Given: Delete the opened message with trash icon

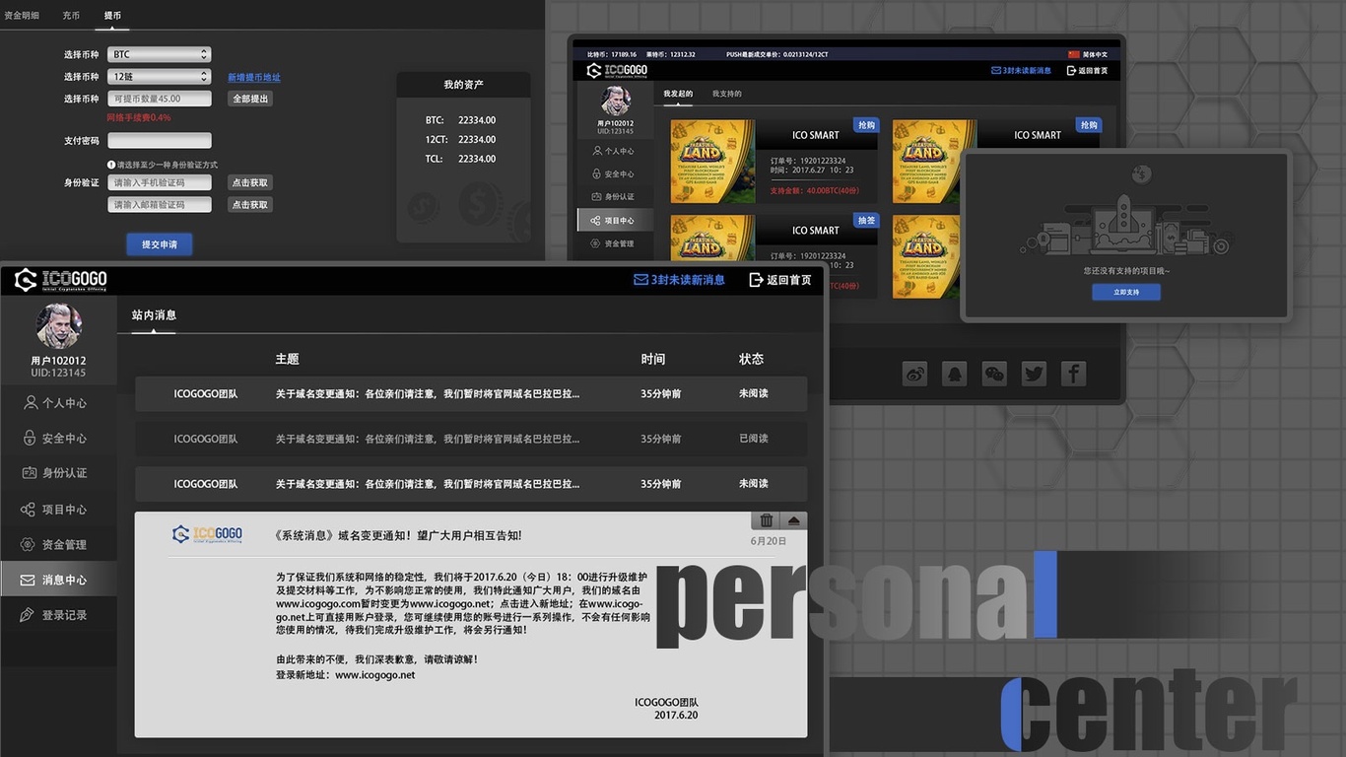Looking at the screenshot, I should point(766,520).
